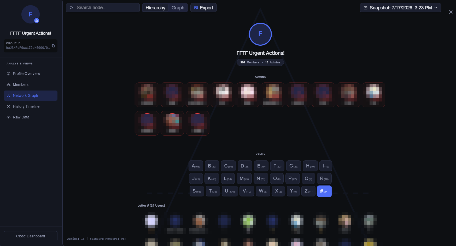This screenshot has width=456, height=246.
Task: Copy the Group ID to clipboard
Action: [53, 46]
